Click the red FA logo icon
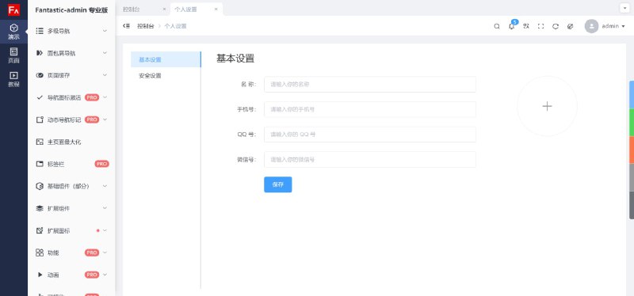The image size is (634, 296). (x=13, y=9)
